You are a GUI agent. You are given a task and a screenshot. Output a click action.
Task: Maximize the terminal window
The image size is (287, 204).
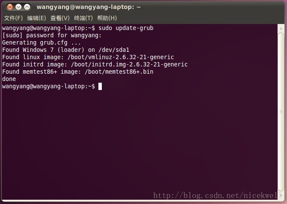click(x=27, y=7)
